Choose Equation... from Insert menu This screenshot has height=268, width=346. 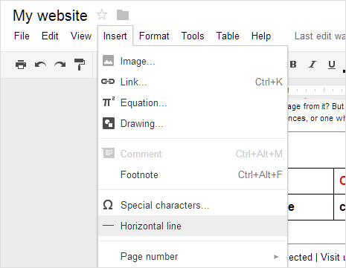(x=193, y=102)
